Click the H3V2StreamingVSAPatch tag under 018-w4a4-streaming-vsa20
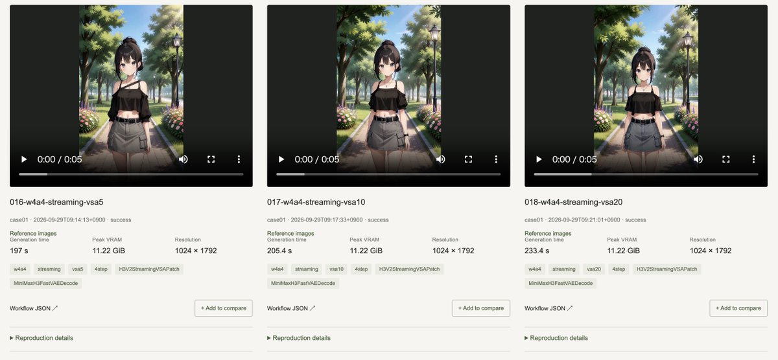The image size is (778, 360). click(667, 269)
